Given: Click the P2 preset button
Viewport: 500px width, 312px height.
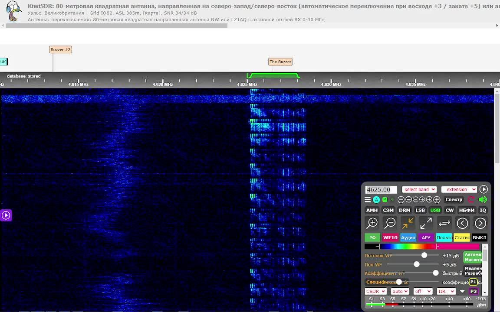Looking at the screenshot, I should coord(473,291).
